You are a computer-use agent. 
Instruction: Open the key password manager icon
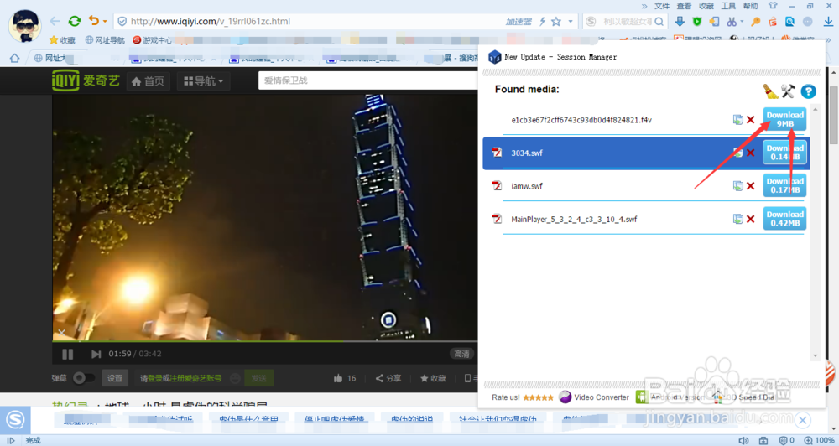pyautogui.click(x=756, y=22)
